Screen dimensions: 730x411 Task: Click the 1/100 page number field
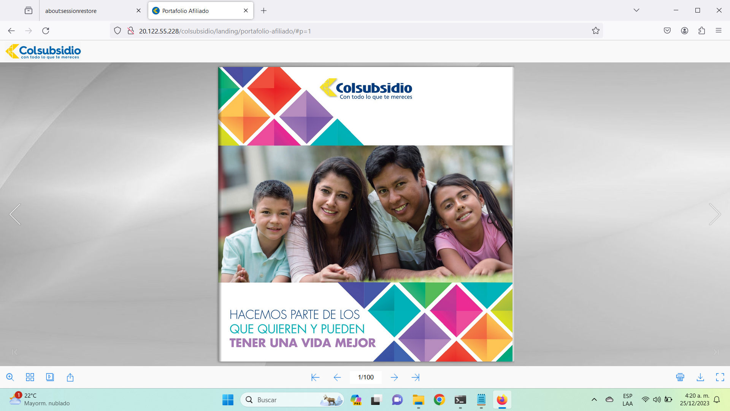coord(365,377)
